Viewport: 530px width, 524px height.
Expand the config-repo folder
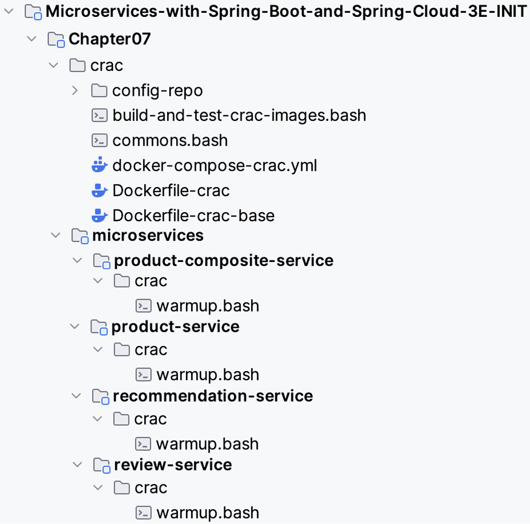click(75, 90)
